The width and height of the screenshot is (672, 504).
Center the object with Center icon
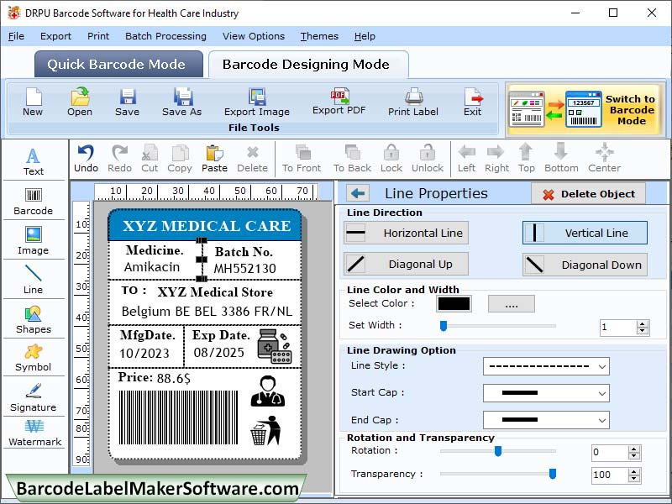(x=604, y=159)
